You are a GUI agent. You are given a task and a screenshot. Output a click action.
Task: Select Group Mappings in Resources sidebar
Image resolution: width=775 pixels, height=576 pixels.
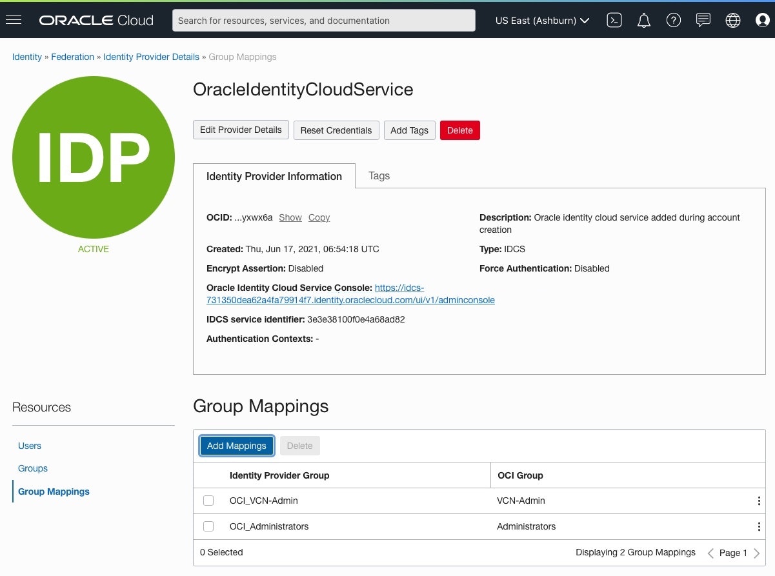[54, 492]
